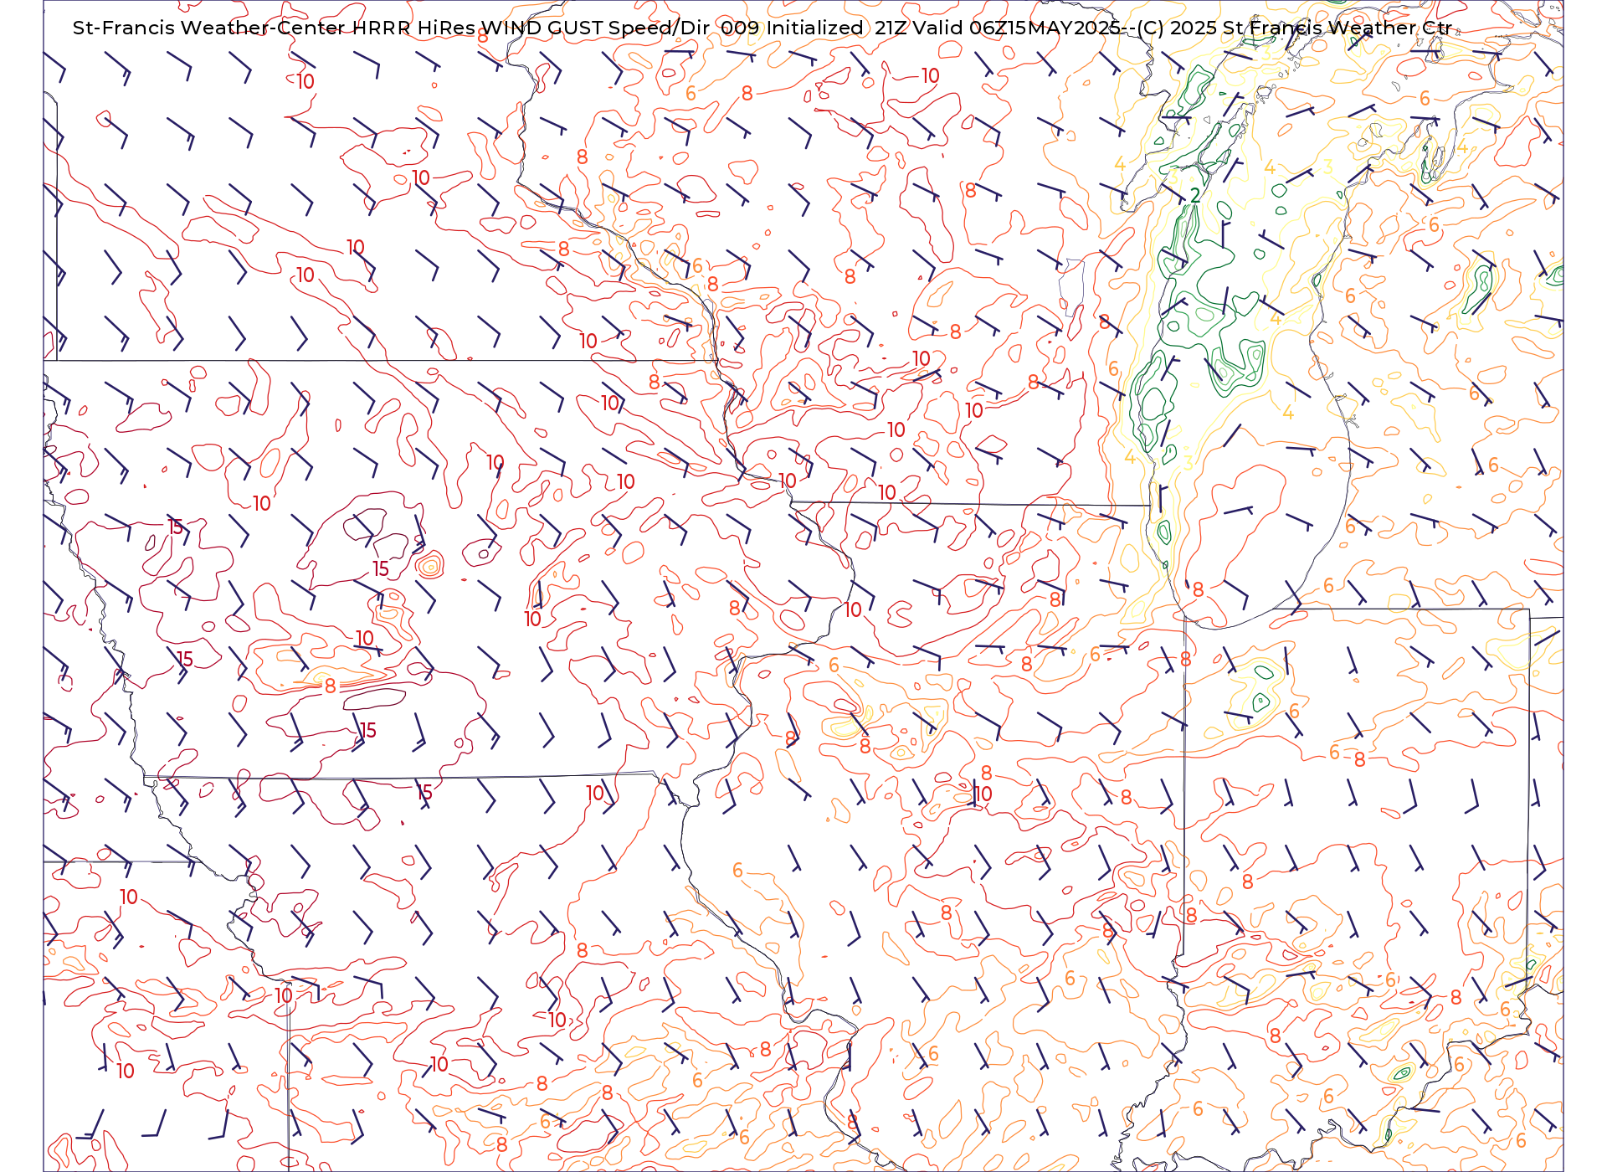Click the "(C) 2025 St Francis Weather Ctr" copyright
Viewport: 1607px width, 1172px height.
pyautogui.click(x=1294, y=28)
